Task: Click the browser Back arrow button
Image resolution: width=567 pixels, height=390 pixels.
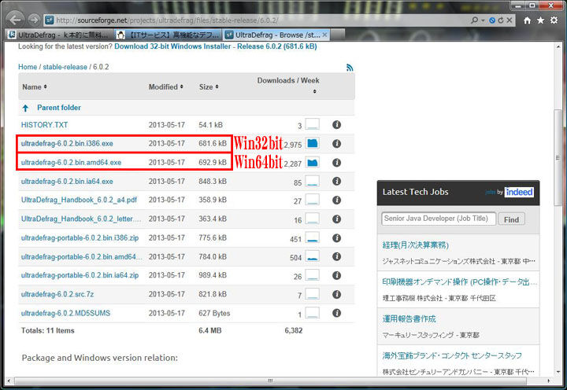Action: [x=15, y=20]
